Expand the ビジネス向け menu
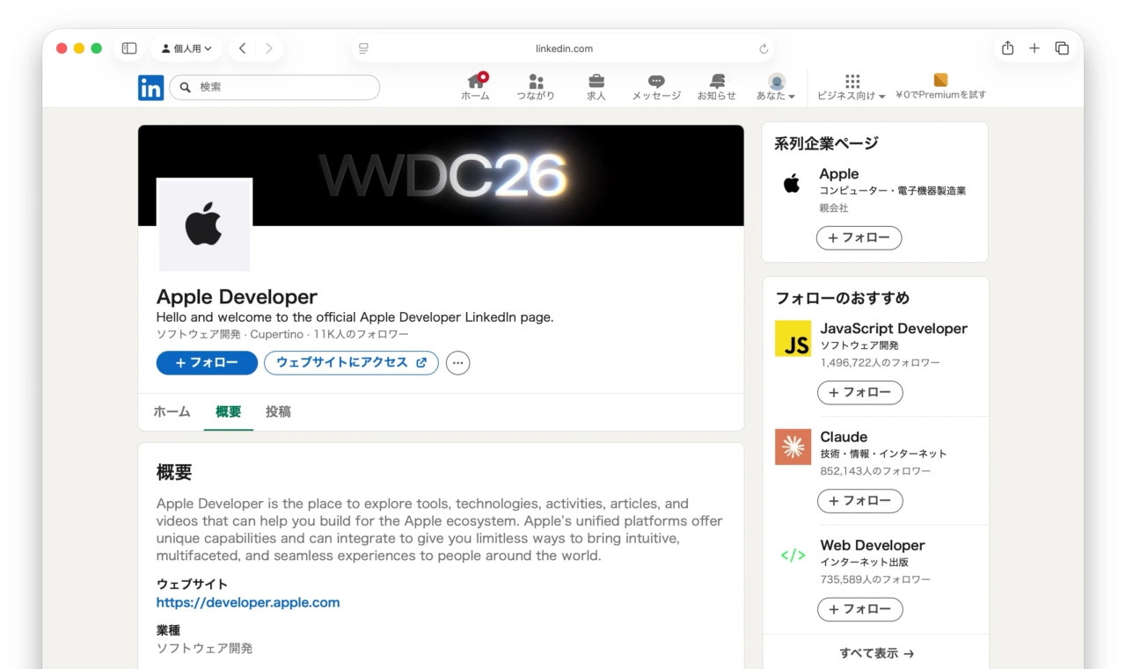 pyautogui.click(x=852, y=87)
